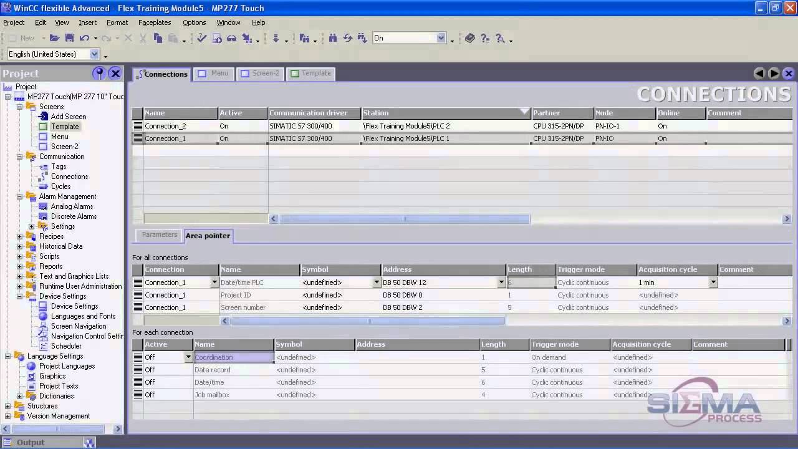Pin the Project panel
The image size is (798, 449).
(99, 74)
